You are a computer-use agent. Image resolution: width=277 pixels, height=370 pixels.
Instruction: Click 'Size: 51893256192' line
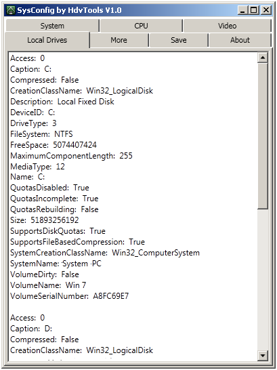coord(45,220)
